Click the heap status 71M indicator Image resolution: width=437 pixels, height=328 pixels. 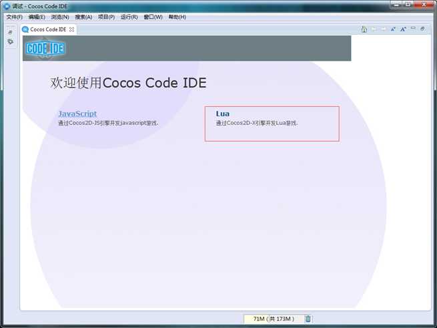pyautogui.click(x=274, y=319)
